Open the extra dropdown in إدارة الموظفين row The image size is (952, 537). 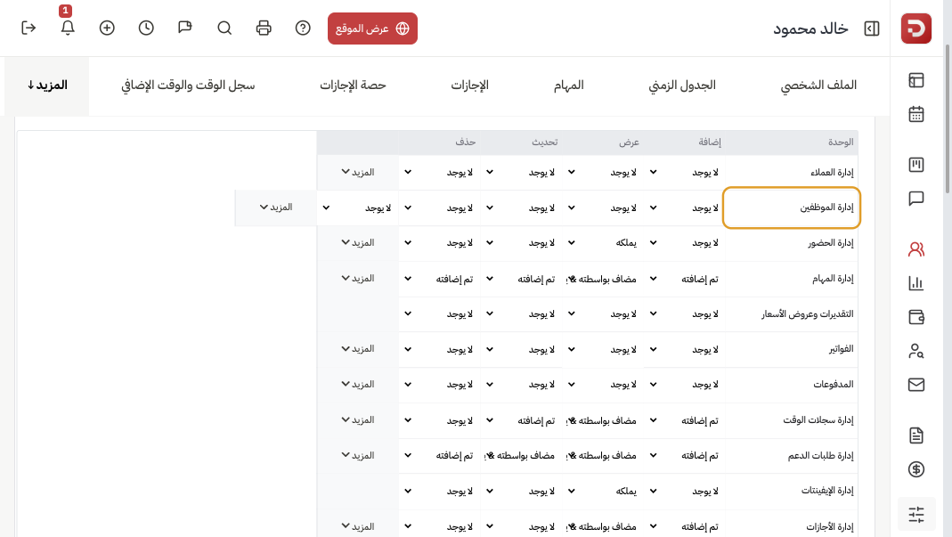pos(357,207)
